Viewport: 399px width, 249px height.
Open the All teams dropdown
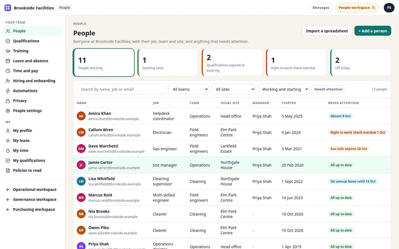tap(188, 89)
